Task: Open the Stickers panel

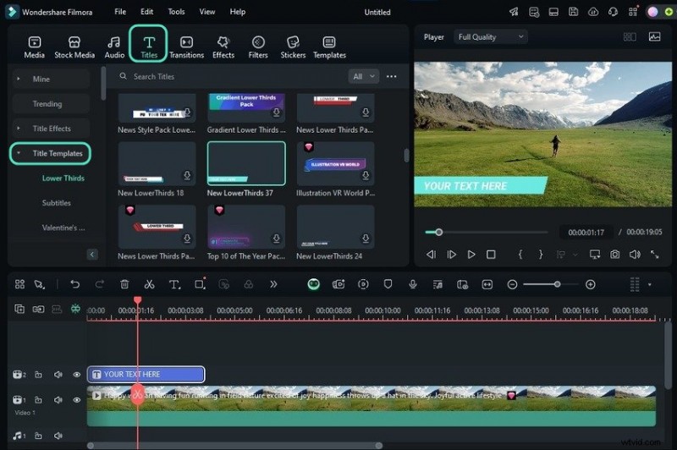Action: pyautogui.click(x=293, y=47)
